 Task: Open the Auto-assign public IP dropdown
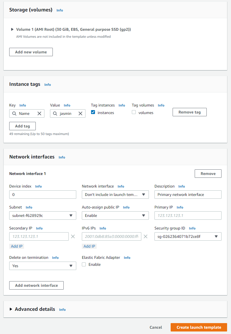tap(115, 215)
